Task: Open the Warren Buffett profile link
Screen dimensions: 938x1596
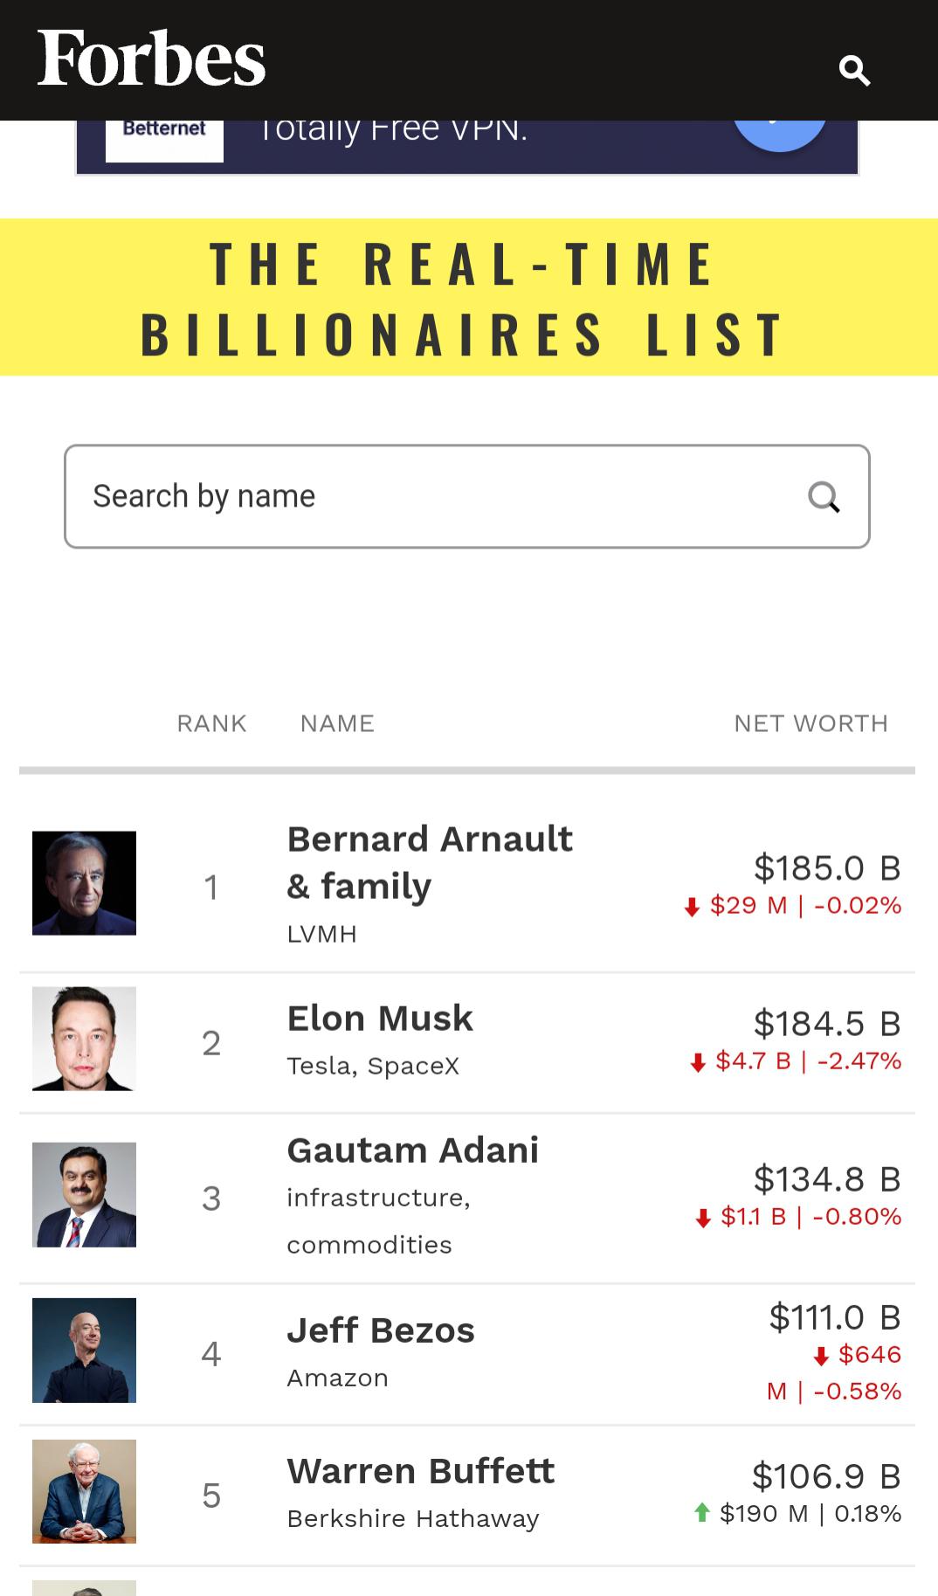Action: pos(420,1471)
